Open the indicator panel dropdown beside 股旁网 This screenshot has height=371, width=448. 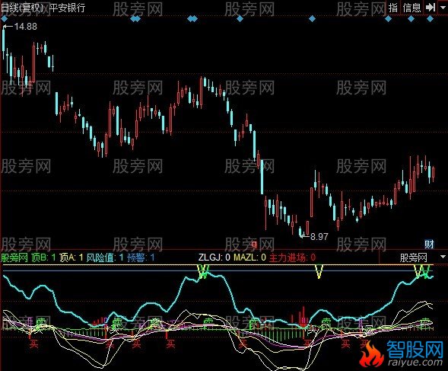coord(443,257)
